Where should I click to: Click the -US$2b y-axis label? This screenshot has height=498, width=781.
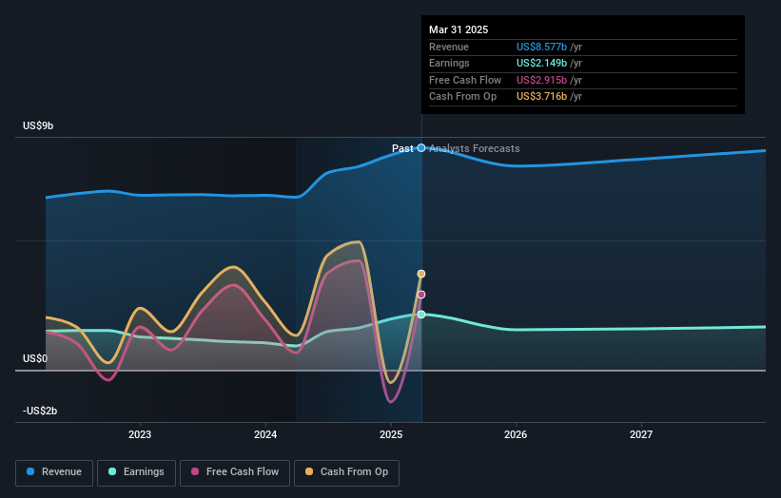point(40,411)
